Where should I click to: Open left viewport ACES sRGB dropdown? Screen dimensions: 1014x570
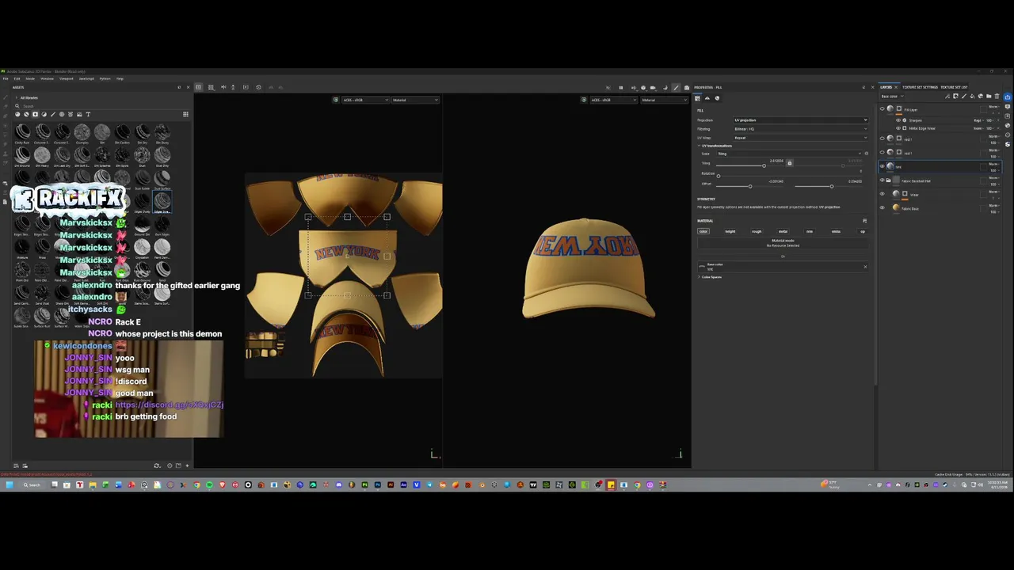[x=365, y=100]
